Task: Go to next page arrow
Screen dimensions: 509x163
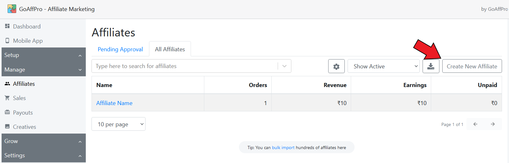Action: pos(493,124)
